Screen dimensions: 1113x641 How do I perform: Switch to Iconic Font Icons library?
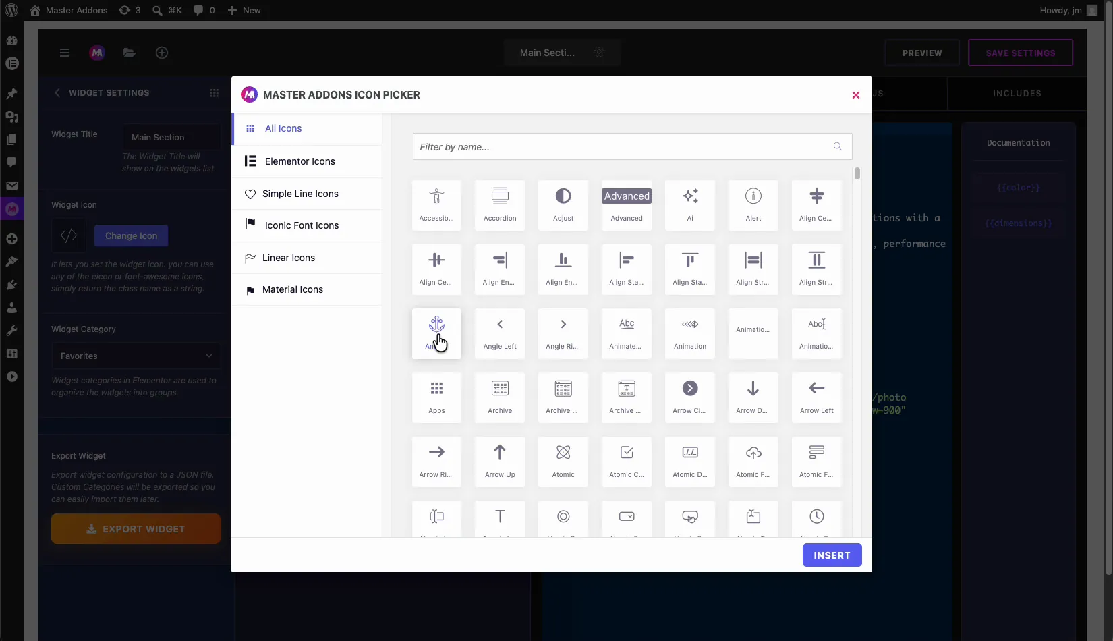point(308,225)
